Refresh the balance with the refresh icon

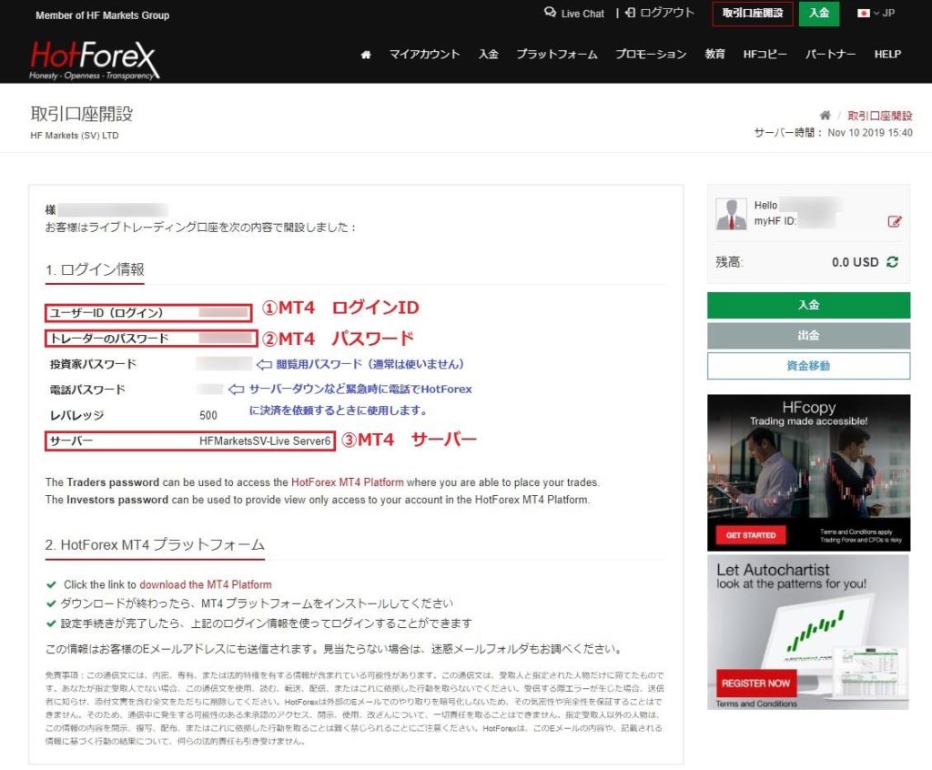(x=892, y=262)
